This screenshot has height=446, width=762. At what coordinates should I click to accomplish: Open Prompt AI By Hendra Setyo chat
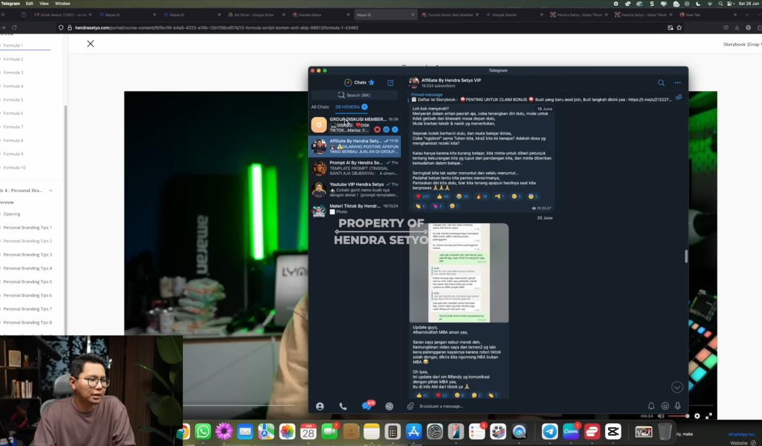click(355, 168)
